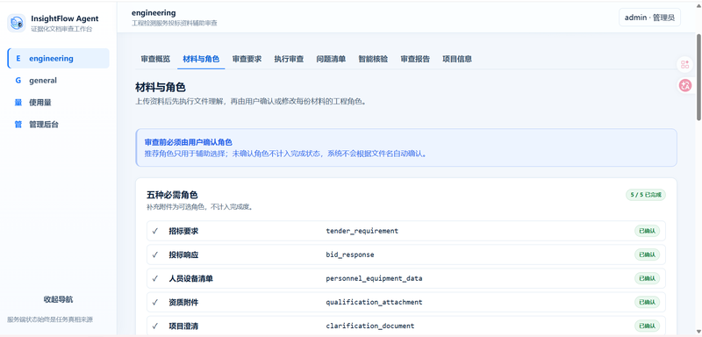The image size is (702, 337).
Task: Click the 材料与角色 page heading
Action: 161,87
